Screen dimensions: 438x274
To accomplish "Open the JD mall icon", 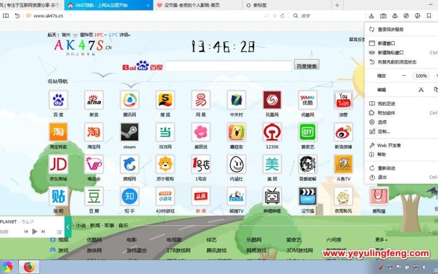I will tap(58, 164).
